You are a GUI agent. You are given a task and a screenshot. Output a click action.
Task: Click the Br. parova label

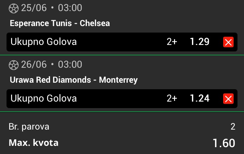click(x=29, y=127)
